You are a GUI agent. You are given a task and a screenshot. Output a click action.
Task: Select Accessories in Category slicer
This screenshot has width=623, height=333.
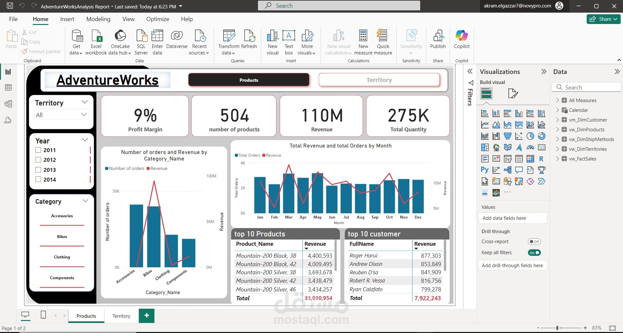62,216
